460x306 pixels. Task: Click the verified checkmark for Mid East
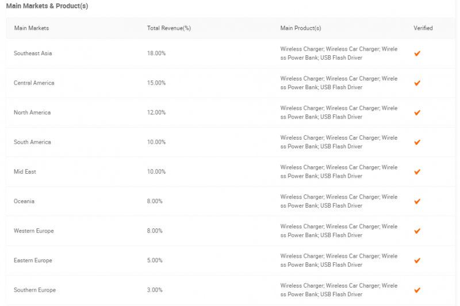pos(417,172)
